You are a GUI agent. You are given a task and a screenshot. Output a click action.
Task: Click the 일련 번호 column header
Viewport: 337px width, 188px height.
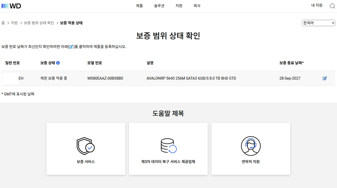tap(12, 63)
